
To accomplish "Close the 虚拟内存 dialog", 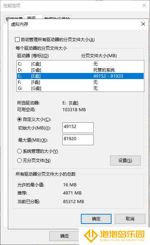I will click(143, 24).
